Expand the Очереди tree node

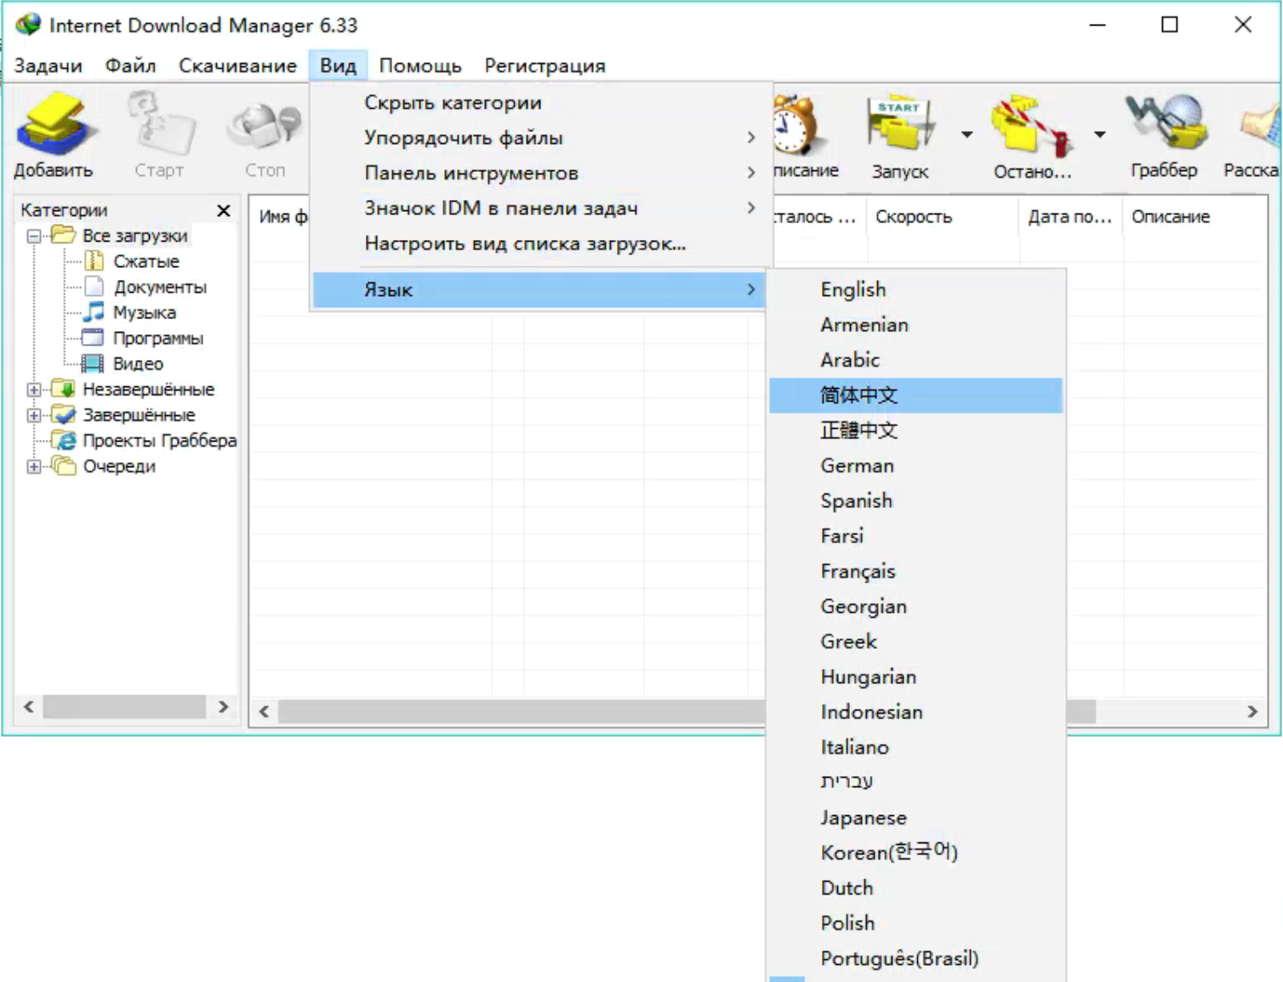[34, 466]
